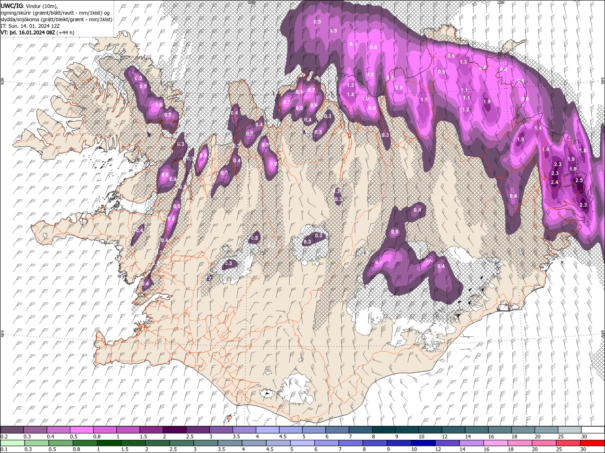The height and width of the screenshot is (453, 605).
Task: Click the crimson 25–30 swatch in bottom legend row
Action: [567, 443]
